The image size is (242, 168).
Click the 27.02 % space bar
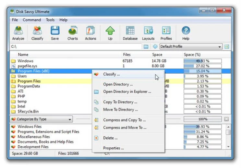[x=203, y=66]
